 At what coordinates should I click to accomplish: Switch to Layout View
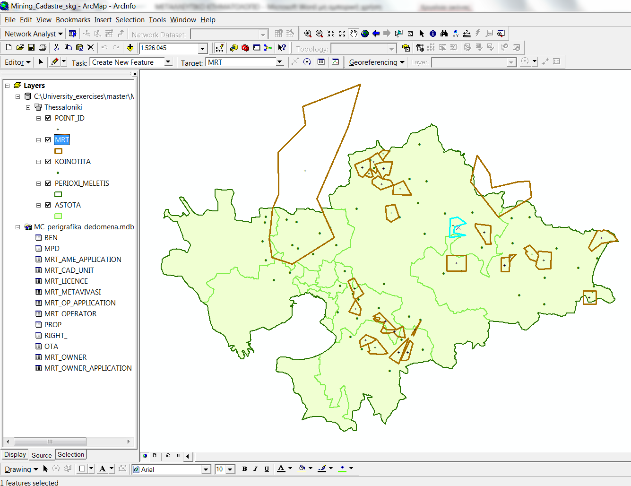155,456
